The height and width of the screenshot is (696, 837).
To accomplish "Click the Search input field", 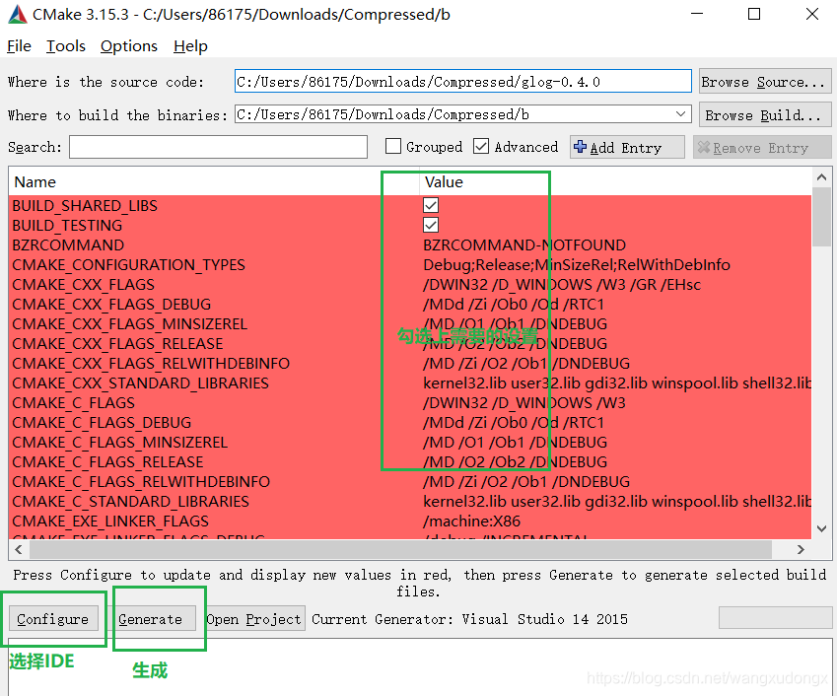I will coord(218,147).
